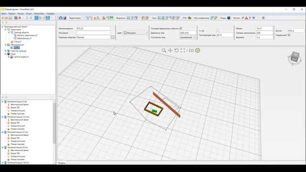Collapse the Люди tree node
Viewport: 306px width, 172px height.
[x=5, y=54]
